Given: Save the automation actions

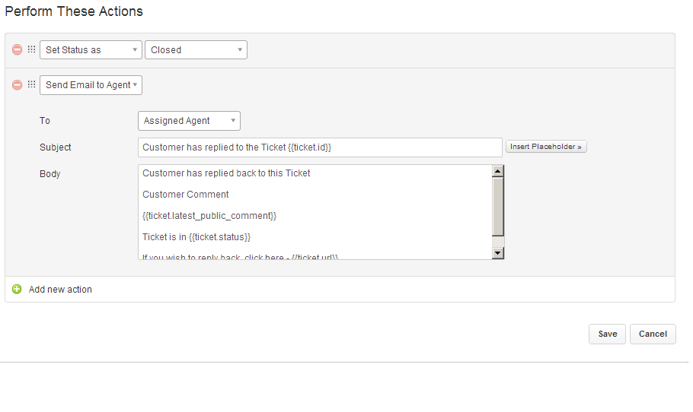Looking at the screenshot, I should pos(607,334).
